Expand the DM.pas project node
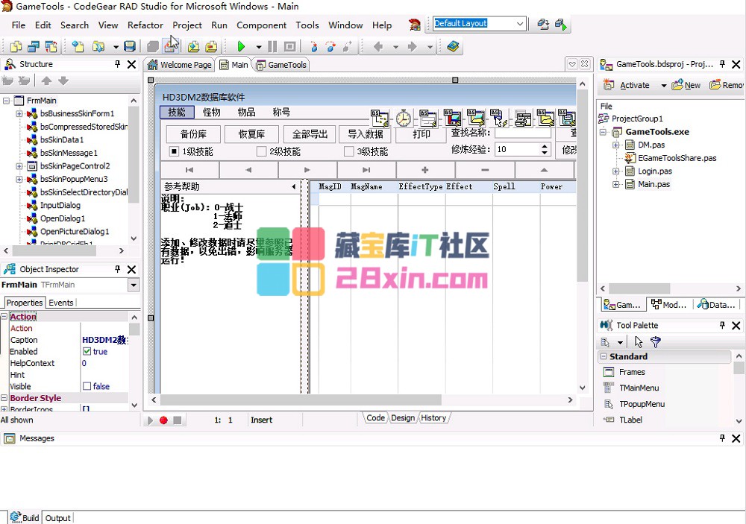This screenshot has width=746, height=524. pyautogui.click(x=615, y=145)
